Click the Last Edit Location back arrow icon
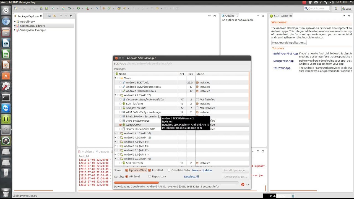 157,8
